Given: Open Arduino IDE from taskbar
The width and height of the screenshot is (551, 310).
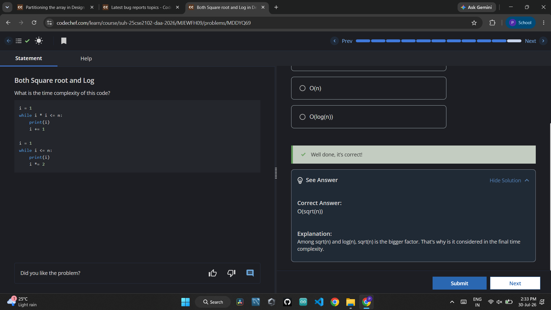Looking at the screenshot, I should [303, 302].
